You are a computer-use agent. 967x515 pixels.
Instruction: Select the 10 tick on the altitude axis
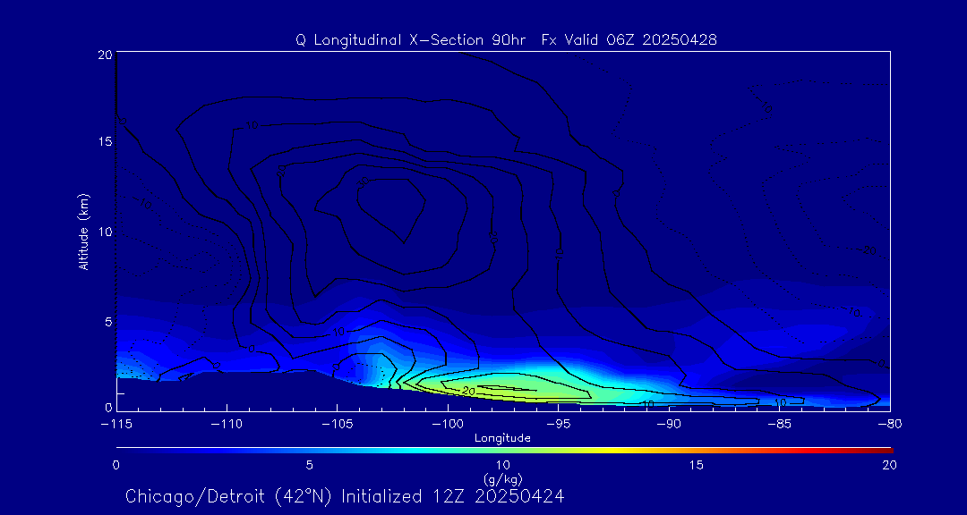104,232
